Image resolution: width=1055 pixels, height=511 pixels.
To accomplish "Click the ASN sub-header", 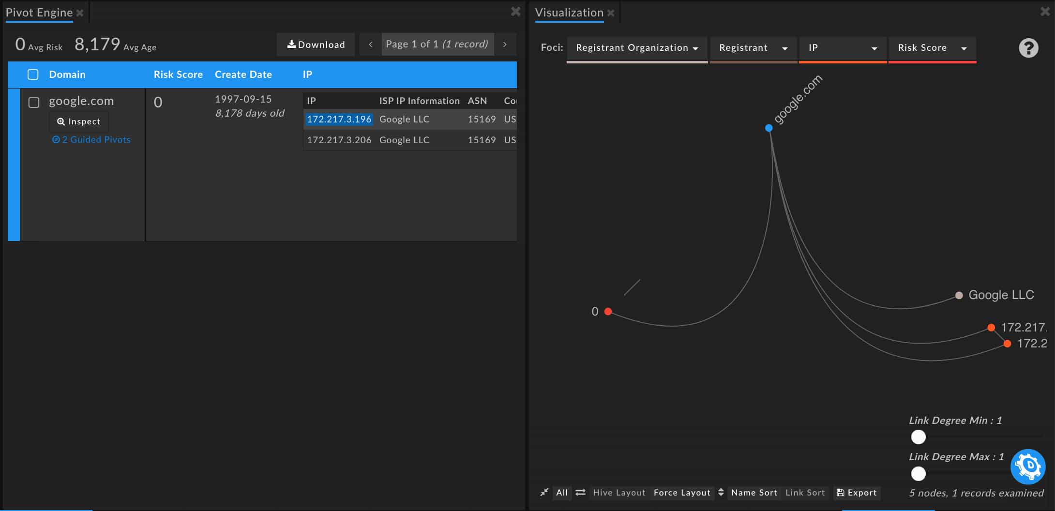I will (477, 101).
